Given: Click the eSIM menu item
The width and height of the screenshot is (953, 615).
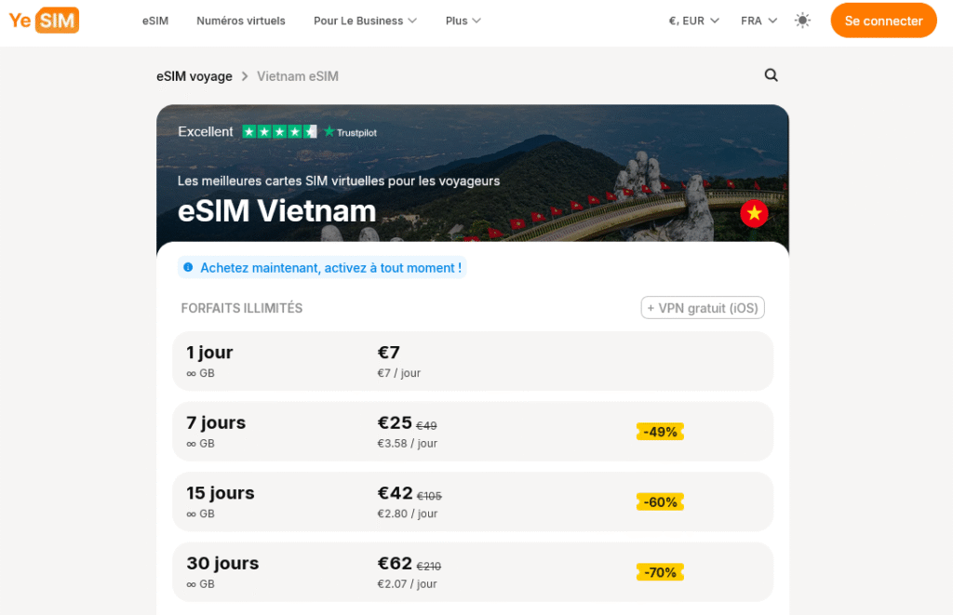Looking at the screenshot, I should (154, 20).
